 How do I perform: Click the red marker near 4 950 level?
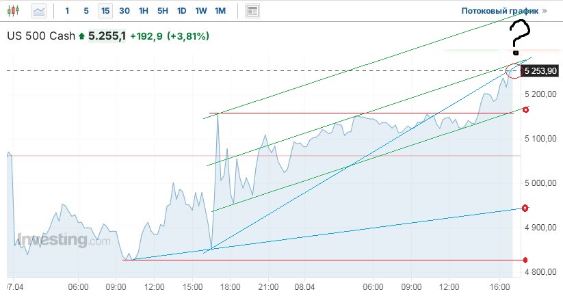(525, 208)
